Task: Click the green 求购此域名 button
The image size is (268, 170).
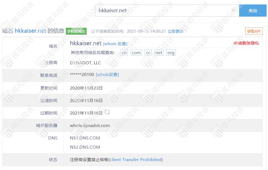Action: [x=76, y=31]
